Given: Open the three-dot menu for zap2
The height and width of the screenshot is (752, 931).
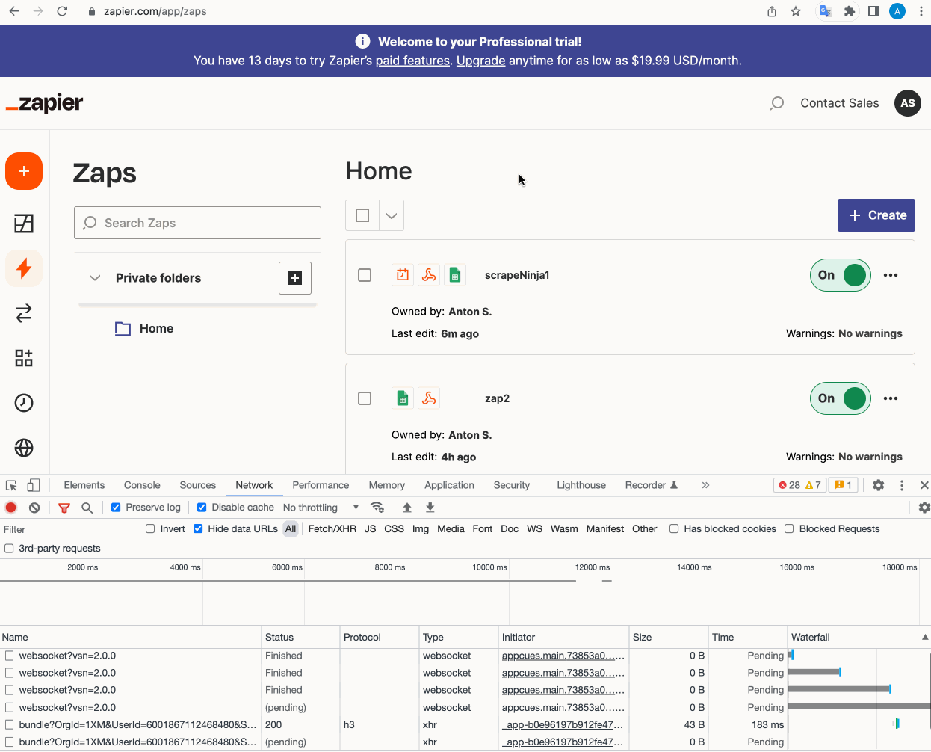Looking at the screenshot, I should click(891, 398).
